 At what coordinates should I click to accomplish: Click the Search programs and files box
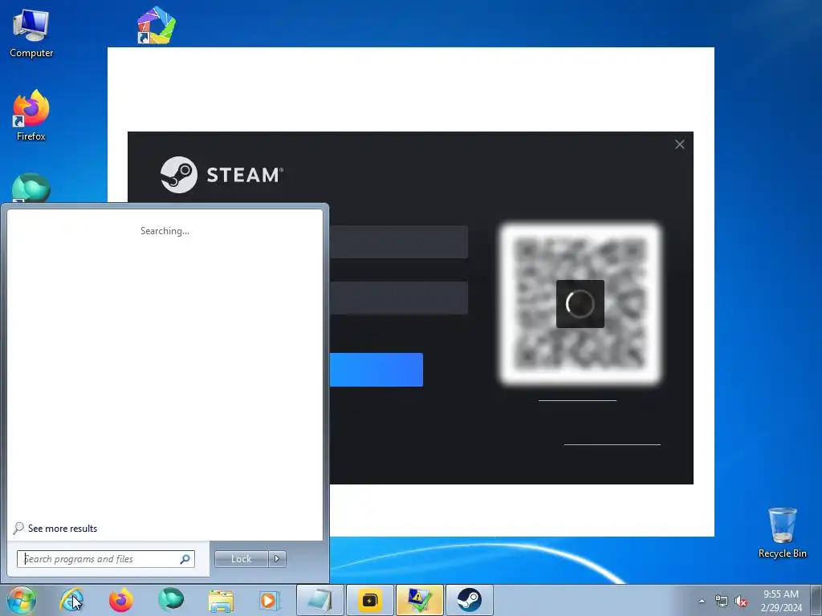(x=105, y=559)
